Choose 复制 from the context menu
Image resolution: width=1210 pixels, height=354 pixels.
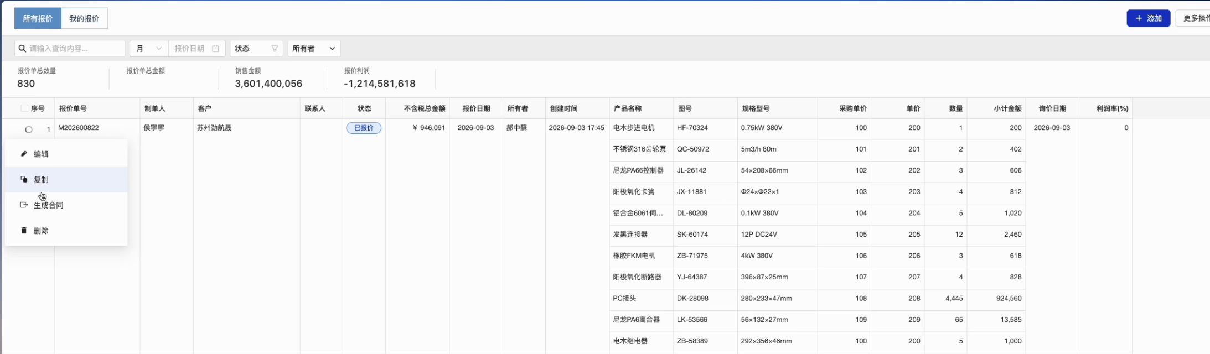tap(66, 179)
